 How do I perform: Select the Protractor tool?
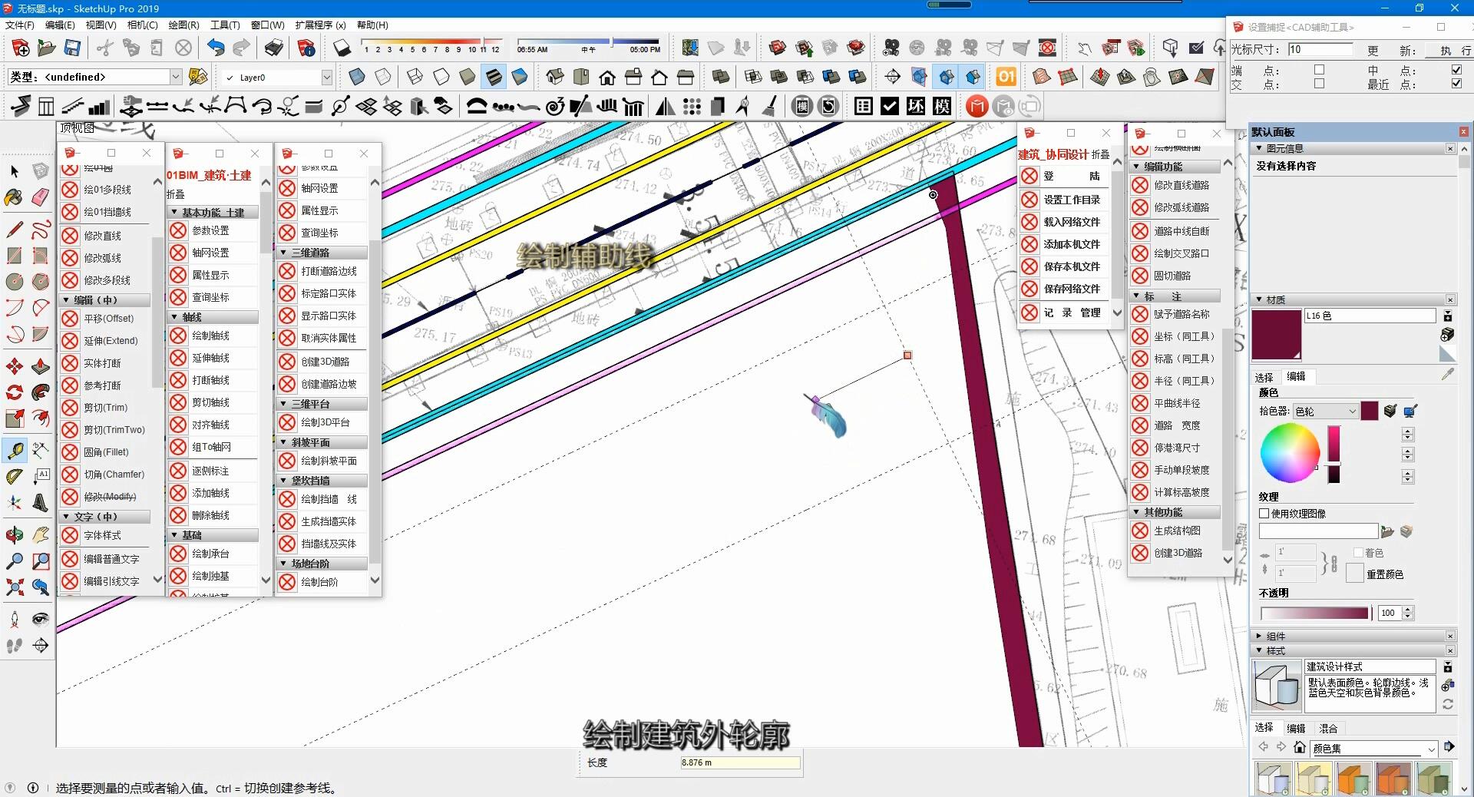(15, 477)
